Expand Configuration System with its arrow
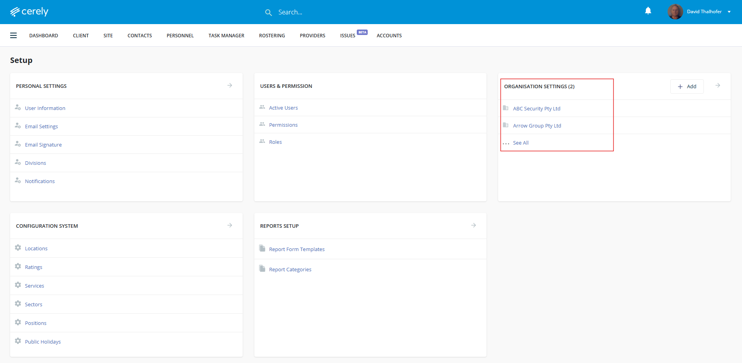The width and height of the screenshot is (742, 363). (x=230, y=225)
